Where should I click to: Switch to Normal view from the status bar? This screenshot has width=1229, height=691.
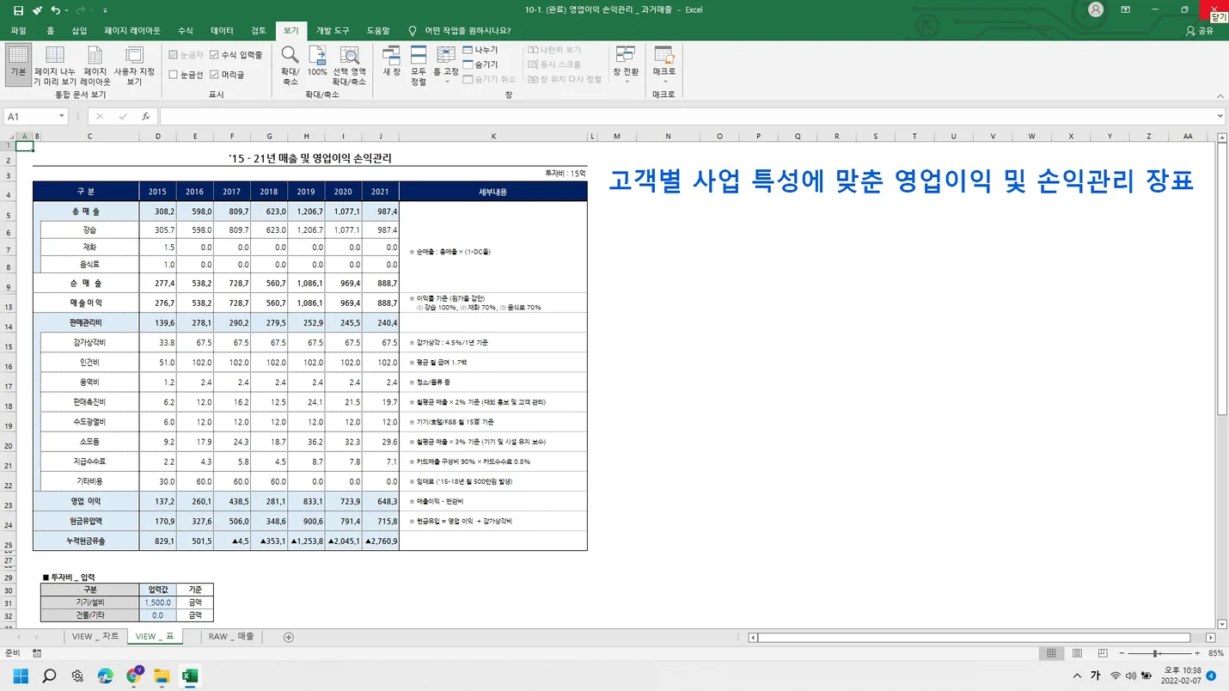[x=1050, y=653]
